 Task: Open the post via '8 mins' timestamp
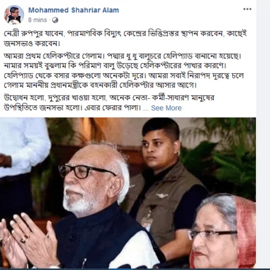[37, 20]
